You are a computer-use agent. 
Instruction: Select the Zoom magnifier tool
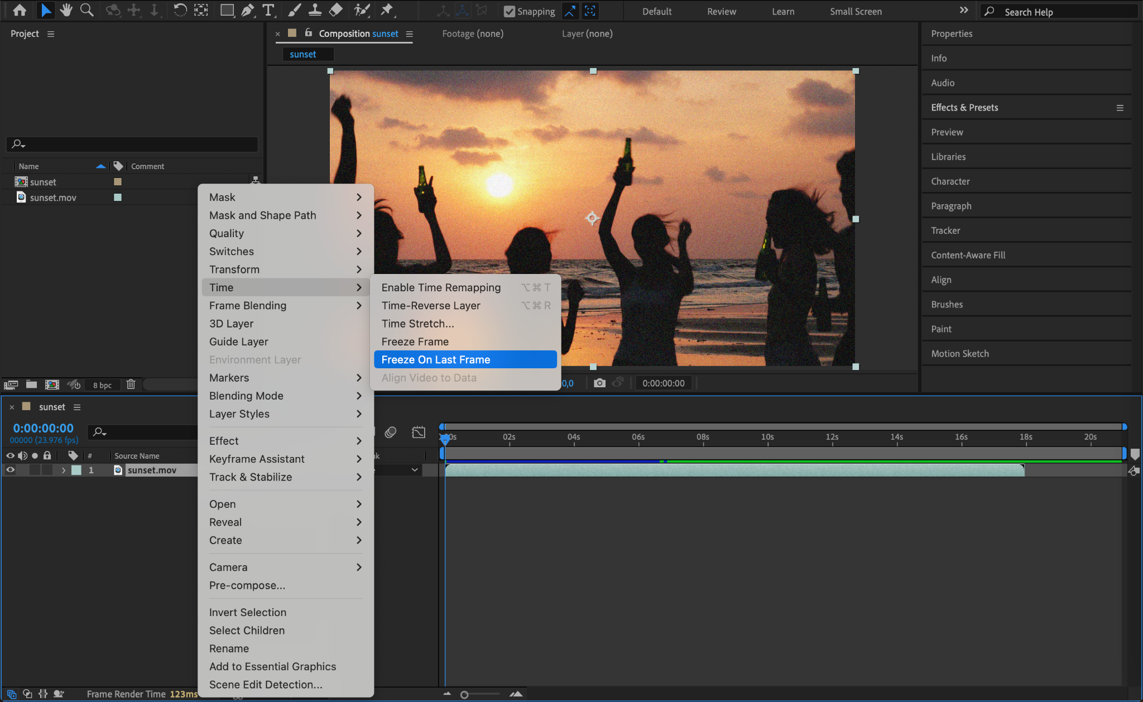click(87, 10)
